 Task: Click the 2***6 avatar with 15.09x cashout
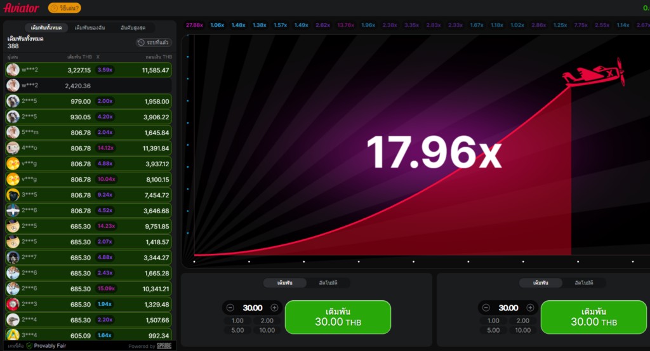[13, 288]
